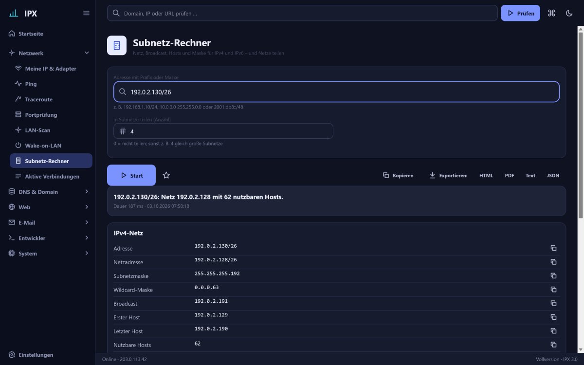
Task: Click the Prüfen button
Action: [520, 13]
